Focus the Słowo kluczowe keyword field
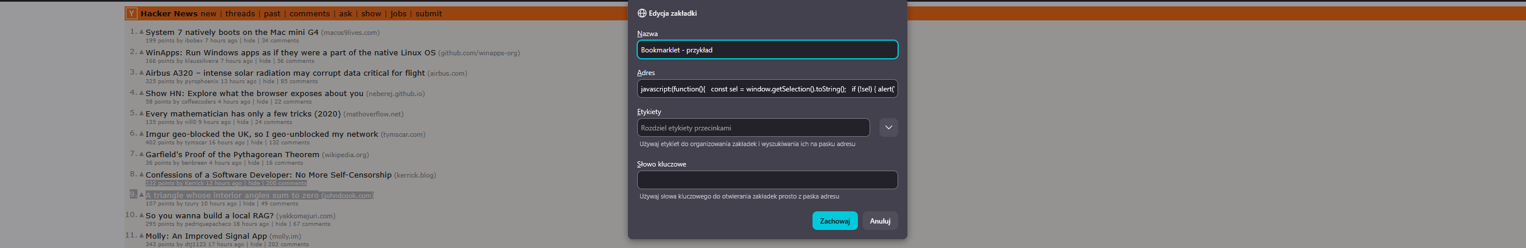Screen dimensions: 1526x248 pos(766,180)
